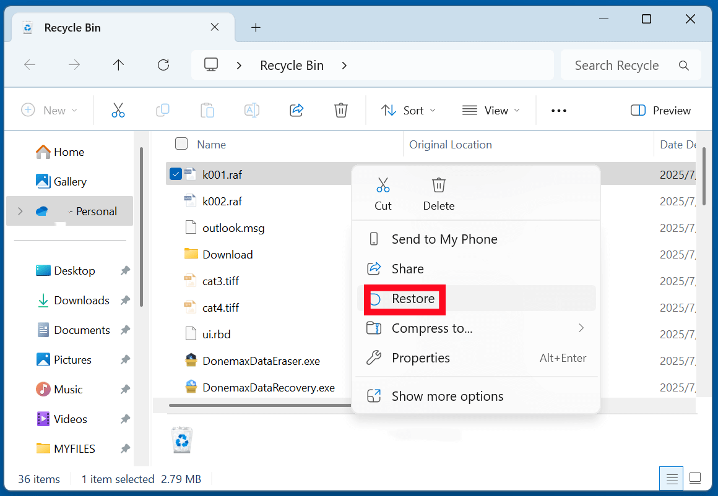Open the Downloads sidebar entry
This screenshot has width=718, height=496.
pos(81,300)
